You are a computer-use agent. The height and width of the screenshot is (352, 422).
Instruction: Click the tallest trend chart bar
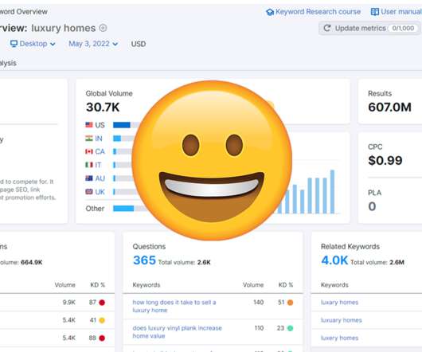[332, 192]
